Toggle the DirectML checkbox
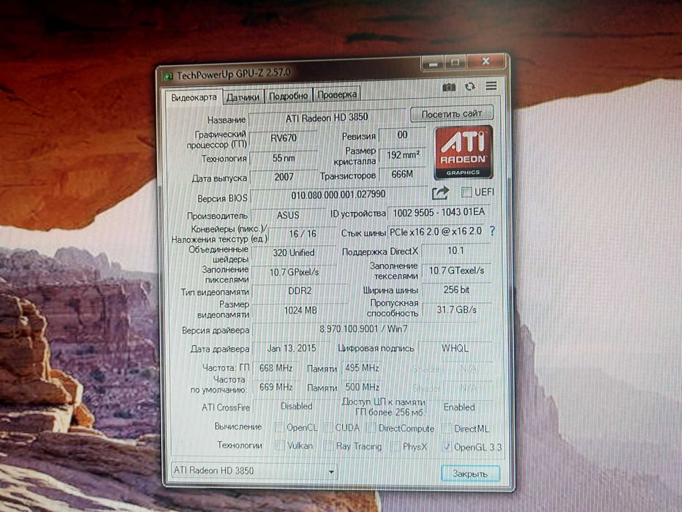 pos(446,429)
